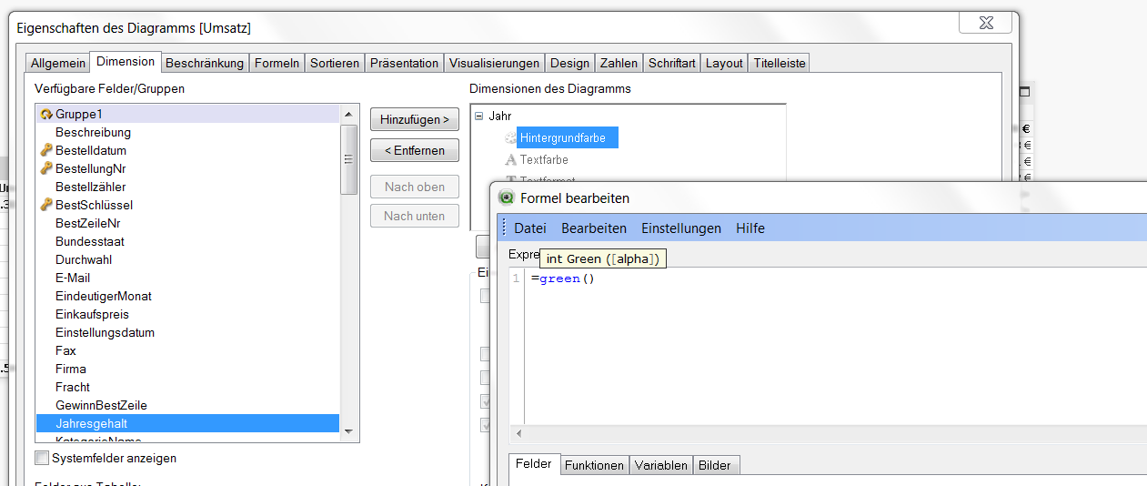Click the key icon beside BestellungNr
The height and width of the screenshot is (486, 1147).
(46, 168)
